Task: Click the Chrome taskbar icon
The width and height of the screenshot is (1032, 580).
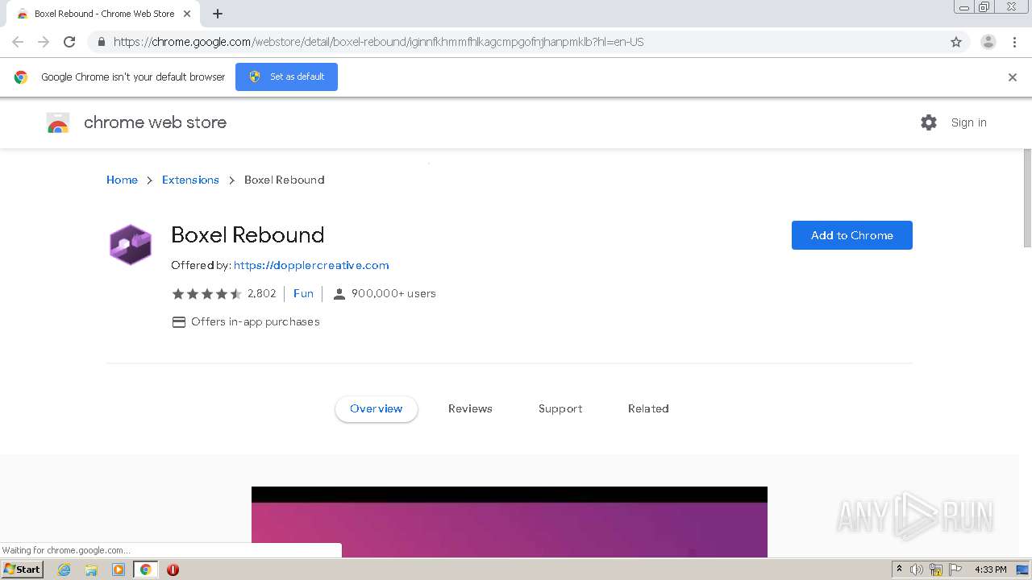Action: (x=145, y=570)
